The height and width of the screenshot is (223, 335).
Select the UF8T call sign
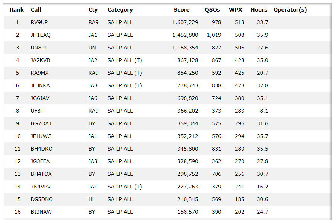coord(37,111)
